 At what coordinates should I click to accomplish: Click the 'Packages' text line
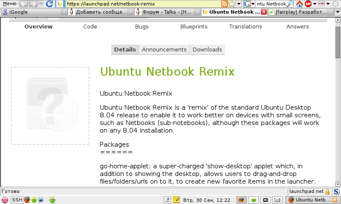pyautogui.click(x=114, y=144)
